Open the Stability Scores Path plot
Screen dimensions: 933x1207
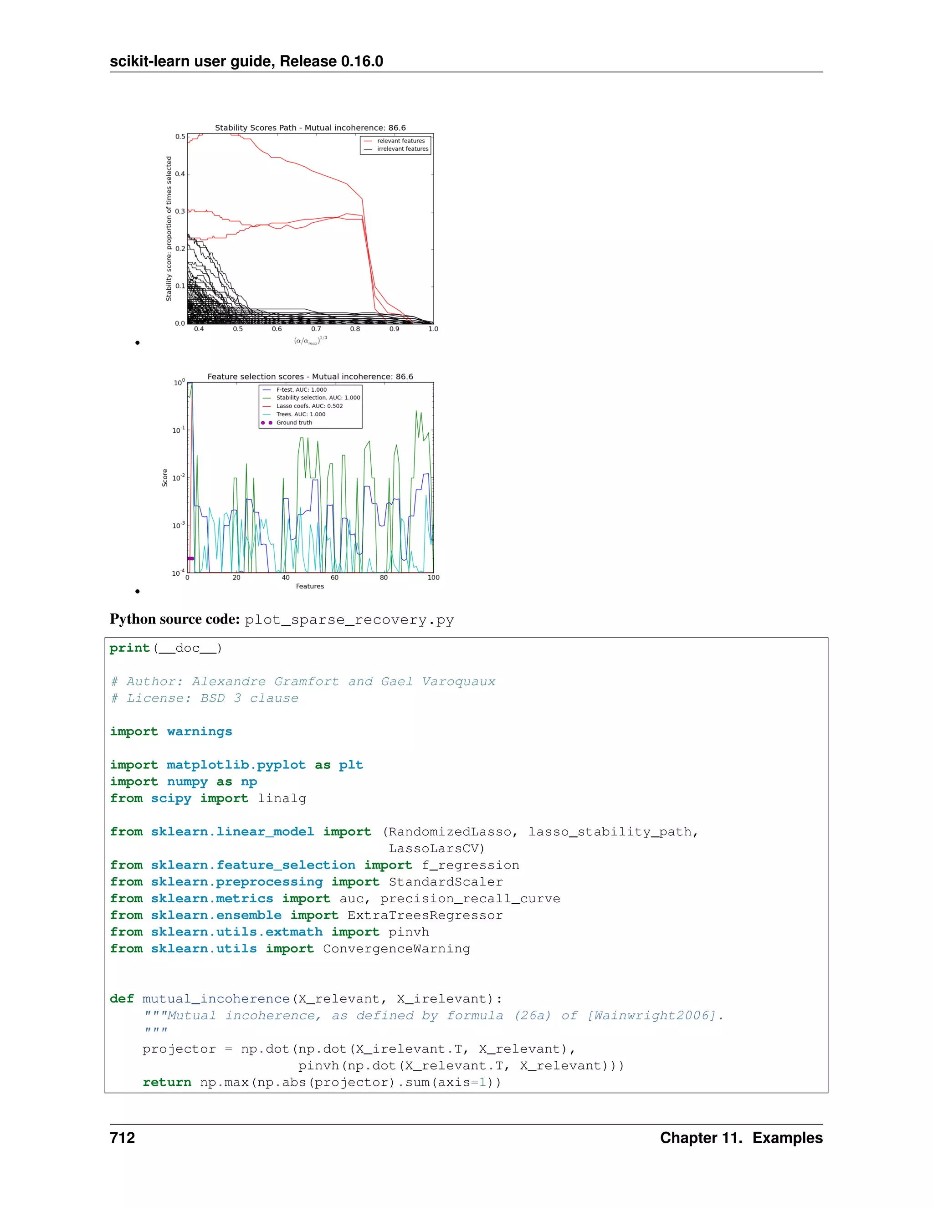click(302, 234)
